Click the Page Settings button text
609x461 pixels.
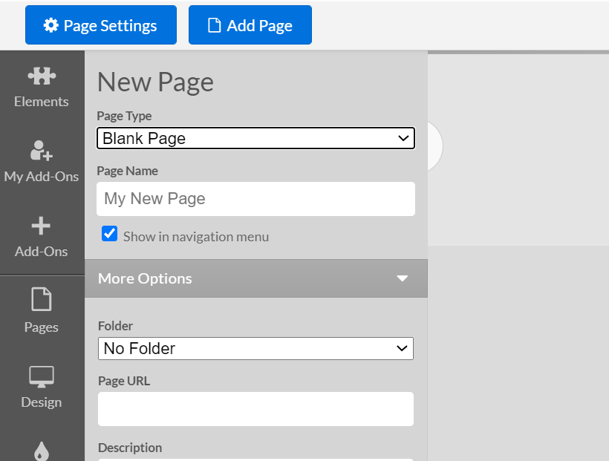pyautogui.click(x=110, y=25)
